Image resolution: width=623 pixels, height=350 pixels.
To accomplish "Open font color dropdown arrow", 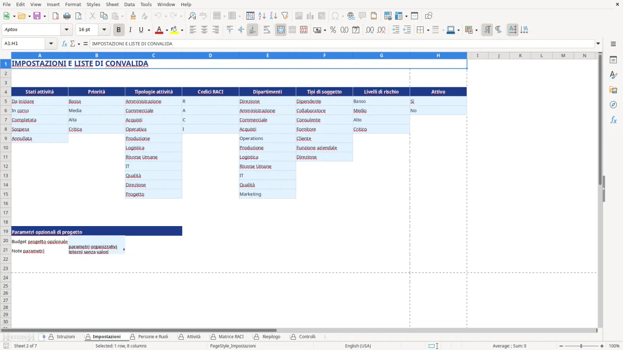I will 167,30.
